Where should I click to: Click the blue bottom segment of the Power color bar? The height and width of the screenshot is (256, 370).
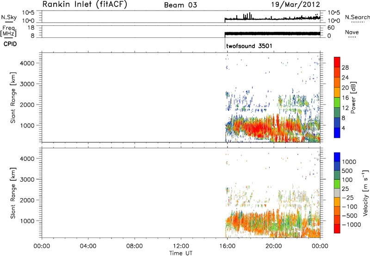tap(337, 133)
